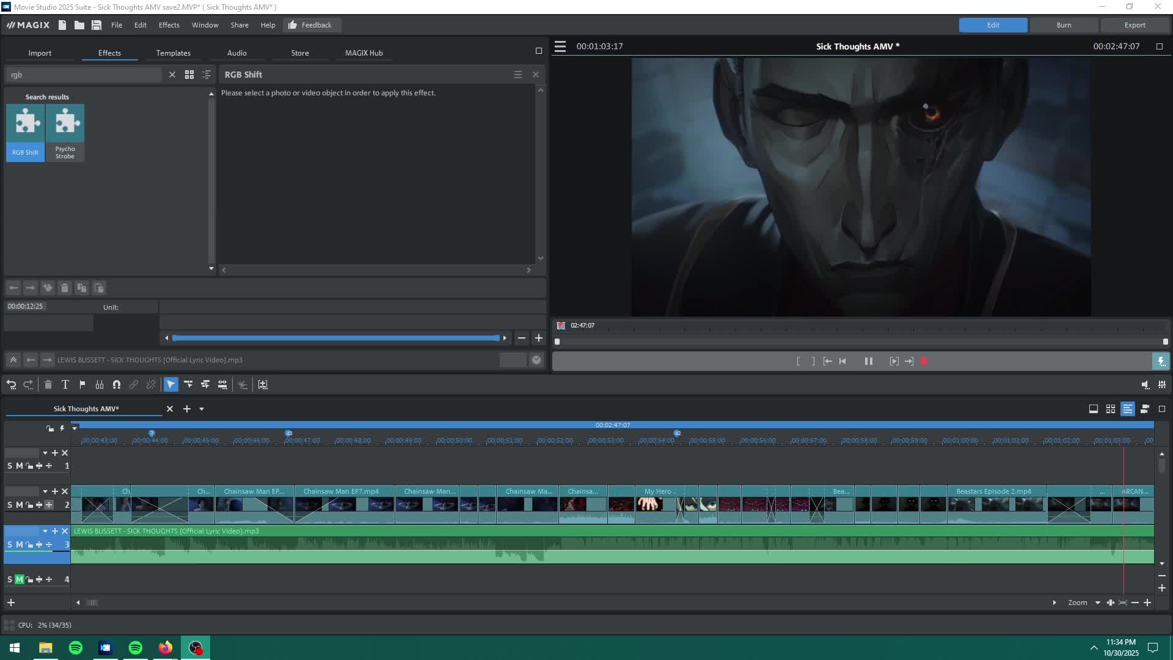Solo track 2

10,505
